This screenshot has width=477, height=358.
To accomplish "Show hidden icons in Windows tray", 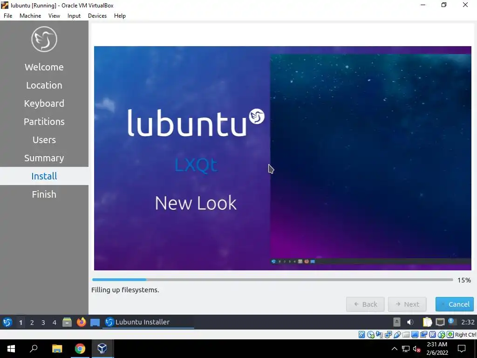I will 394,349.
